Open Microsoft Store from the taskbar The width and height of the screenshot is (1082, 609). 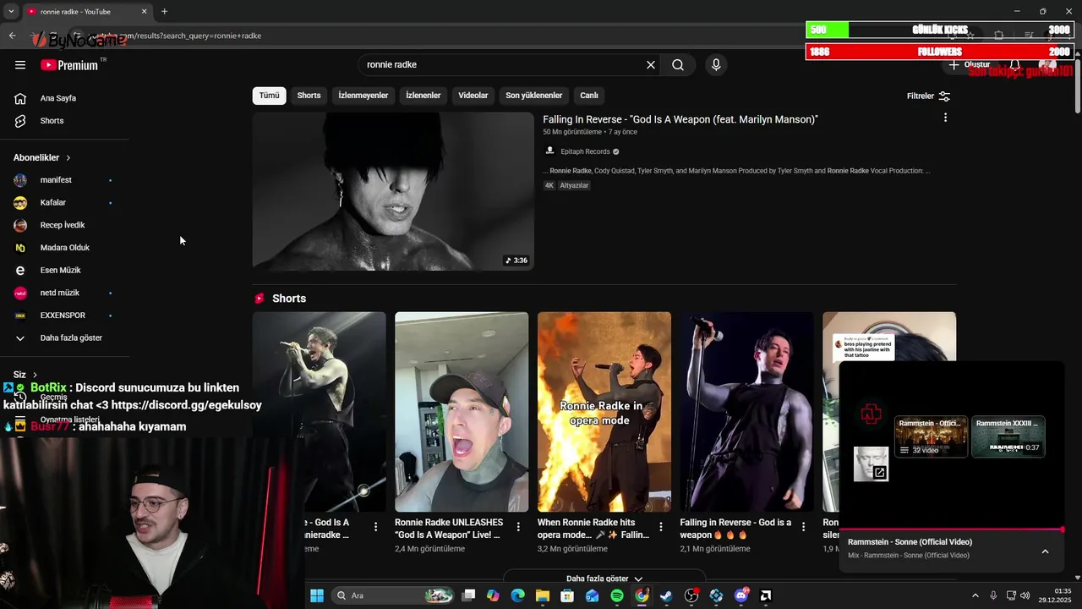tap(567, 595)
